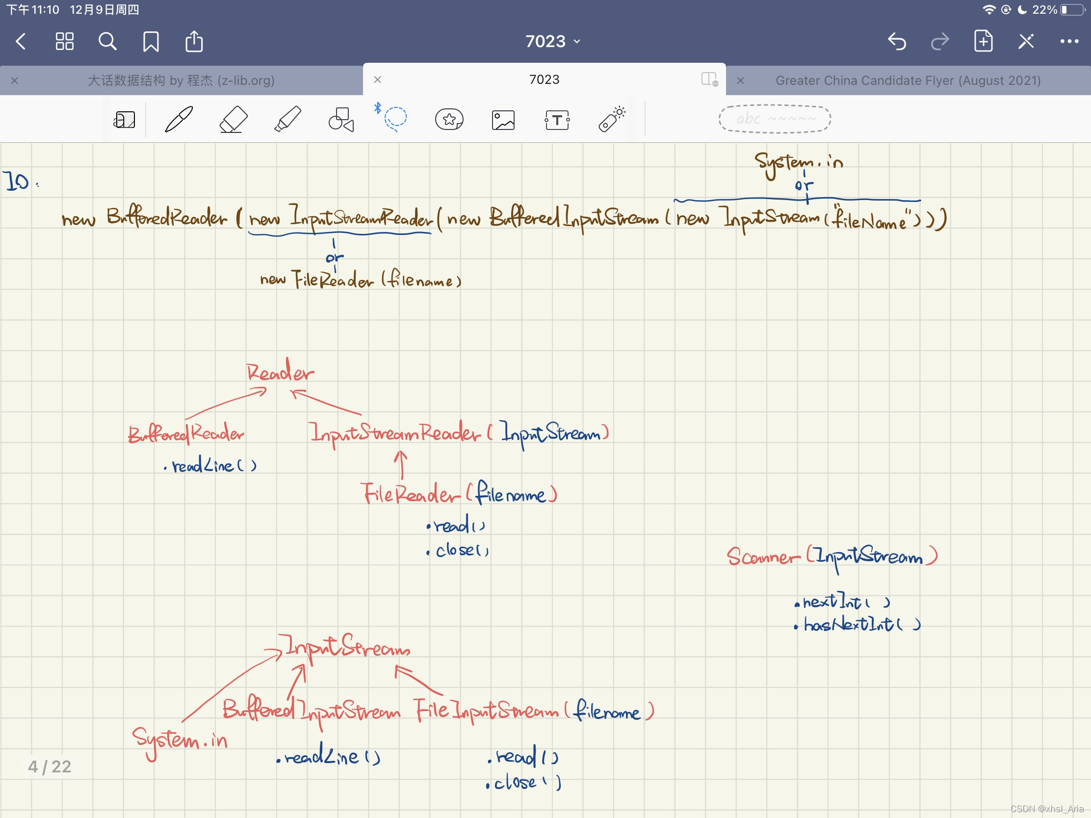The width and height of the screenshot is (1091, 818).
Task: Select the Text box tool
Action: tap(557, 120)
